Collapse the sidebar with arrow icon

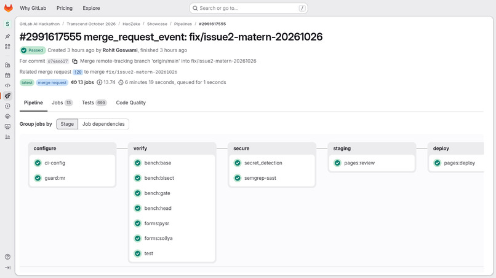[7, 268]
